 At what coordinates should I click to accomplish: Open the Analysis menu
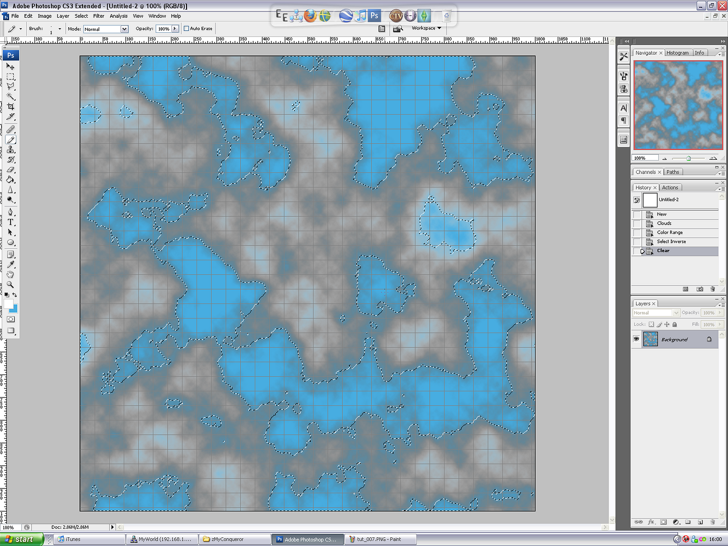[119, 16]
